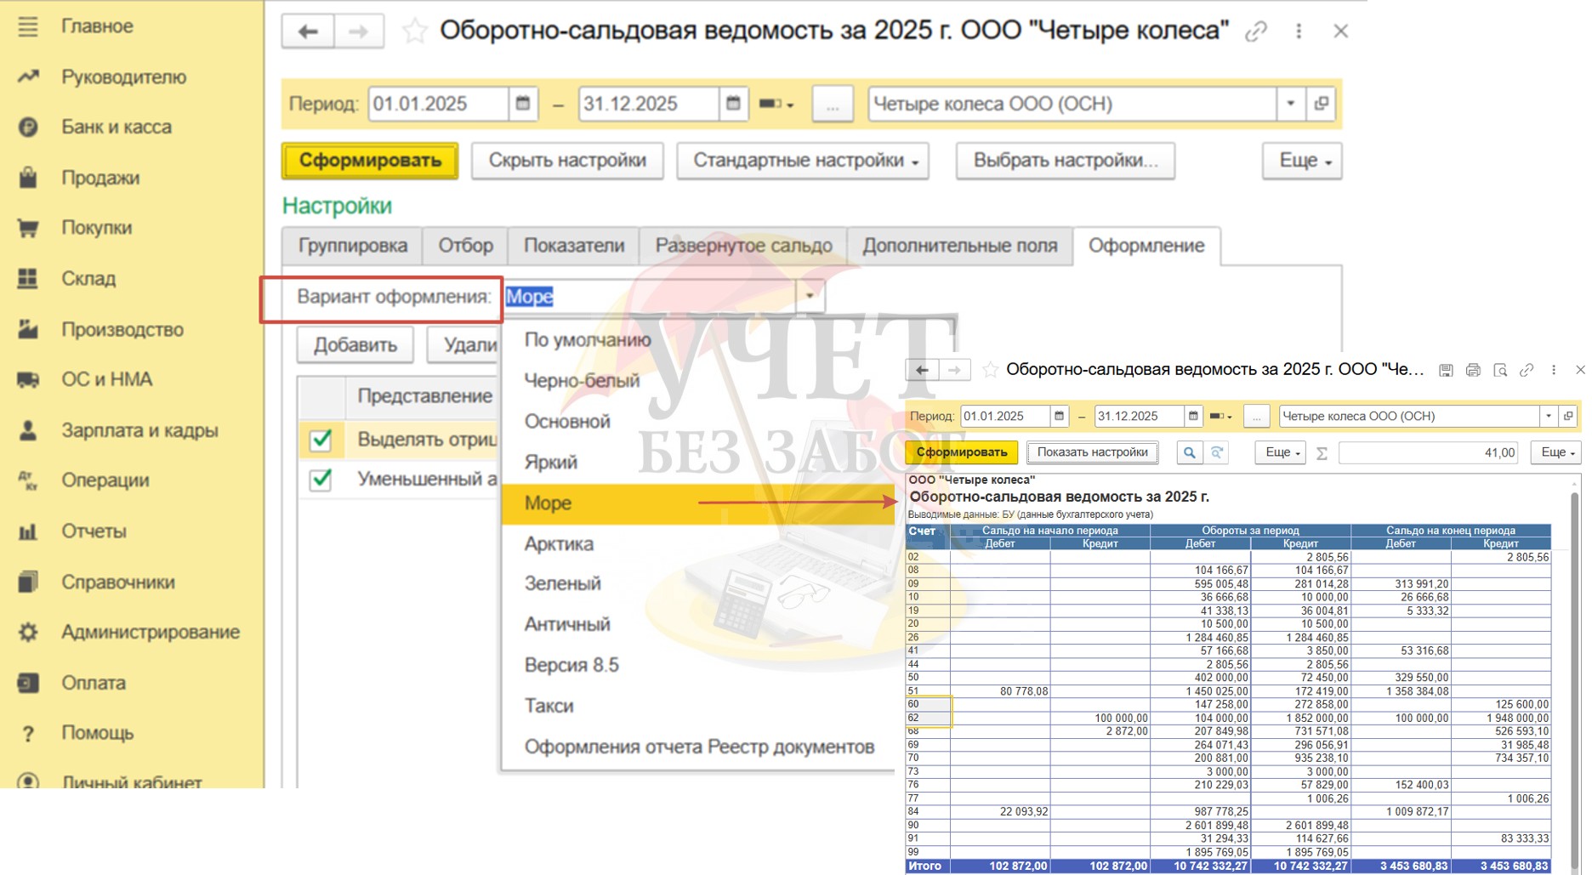Add the main report to favorites with the star

(414, 31)
